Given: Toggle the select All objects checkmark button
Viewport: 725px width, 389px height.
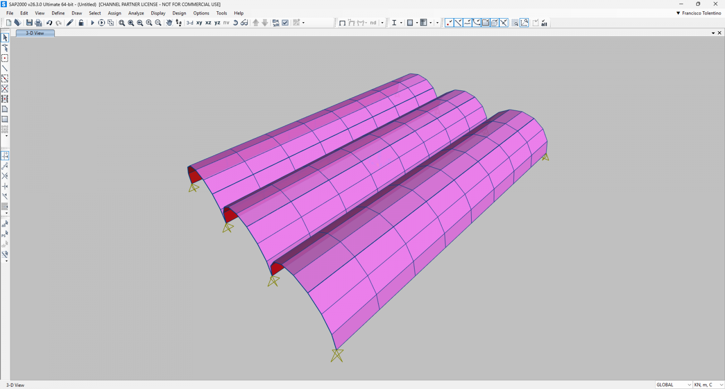Looking at the screenshot, I should click(x=544, y=23).
